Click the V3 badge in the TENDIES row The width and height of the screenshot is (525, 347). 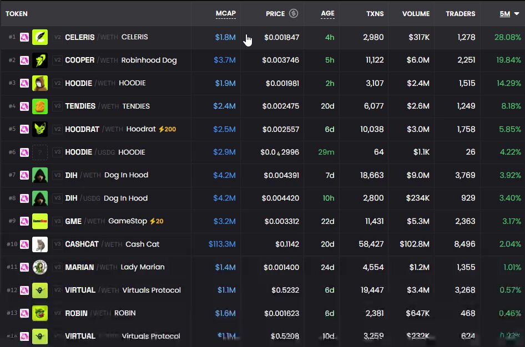tap(58, 106)
